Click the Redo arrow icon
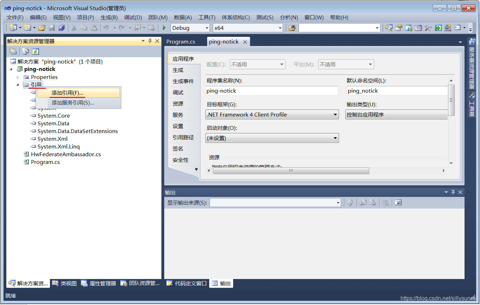 point(122,28)
